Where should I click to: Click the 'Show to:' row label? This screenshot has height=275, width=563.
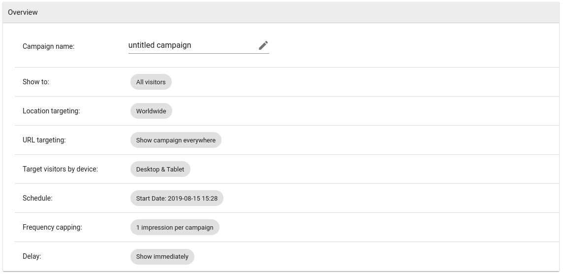click(36, 82)
